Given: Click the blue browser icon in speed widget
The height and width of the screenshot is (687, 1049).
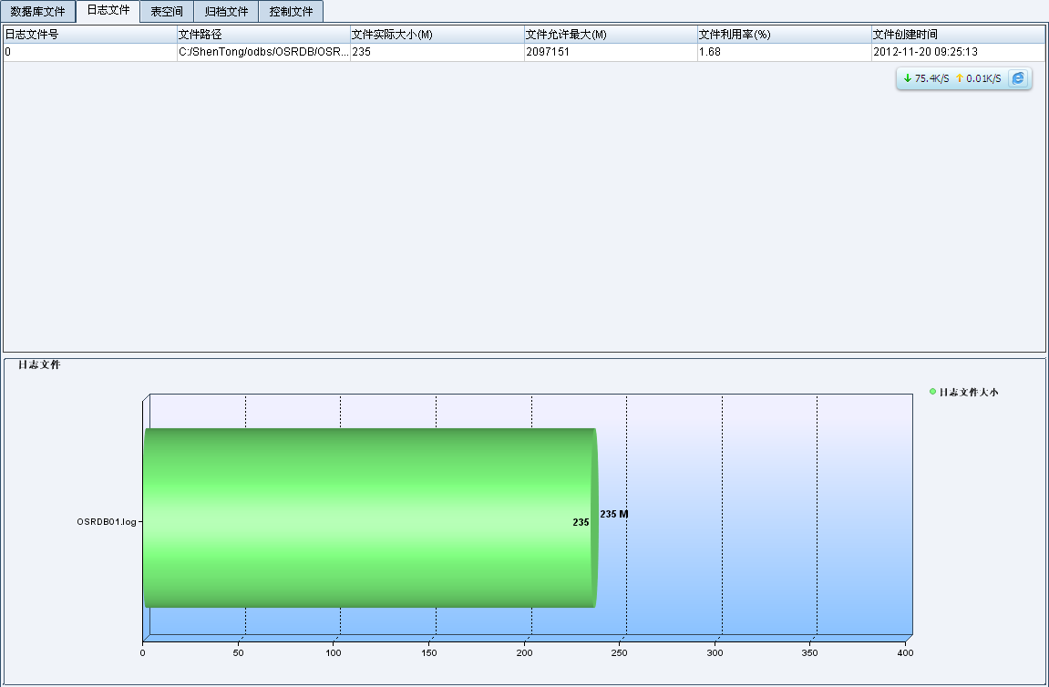Looking at the screenshot, I should pos(1018,78).
